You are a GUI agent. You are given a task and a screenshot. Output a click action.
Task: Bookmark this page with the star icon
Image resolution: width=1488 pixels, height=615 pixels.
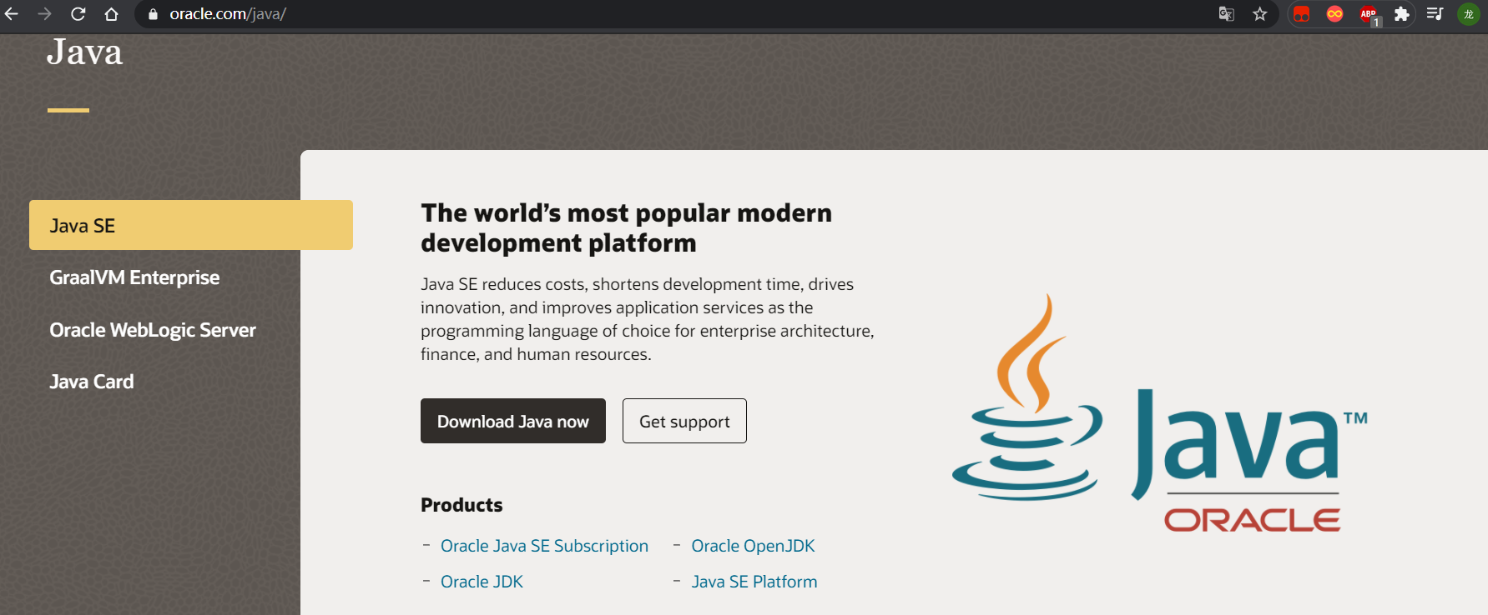1259,14
